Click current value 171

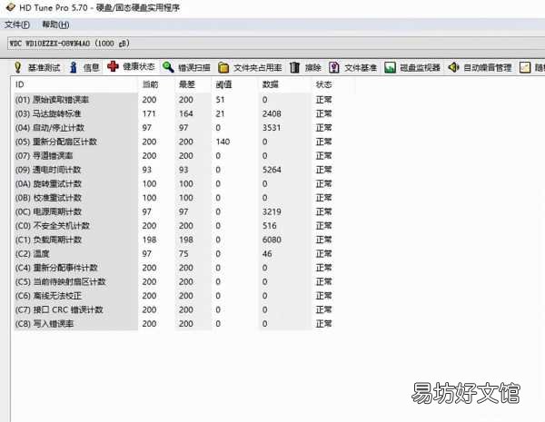[x=149, y=113]
